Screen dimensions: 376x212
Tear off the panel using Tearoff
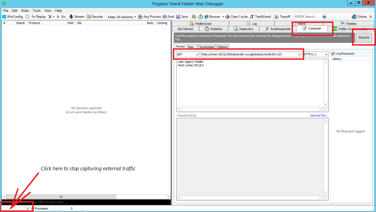point(283,17)
